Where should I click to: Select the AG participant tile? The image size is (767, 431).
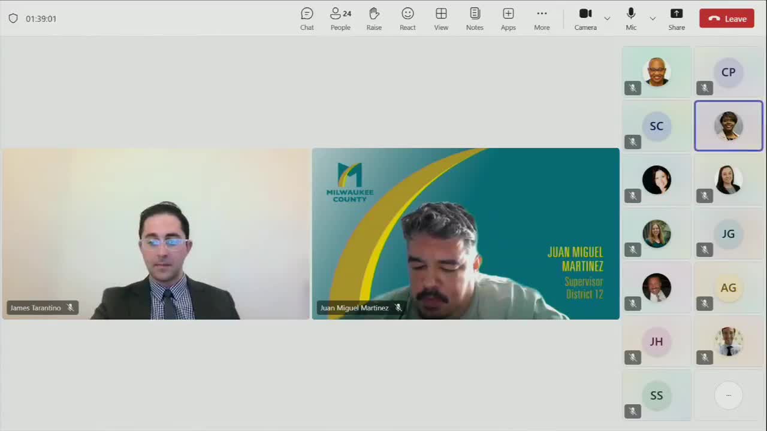[728, 287]
